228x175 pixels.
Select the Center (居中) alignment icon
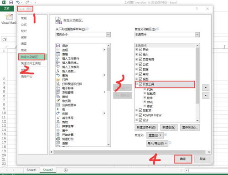click(x=58, y=130)
